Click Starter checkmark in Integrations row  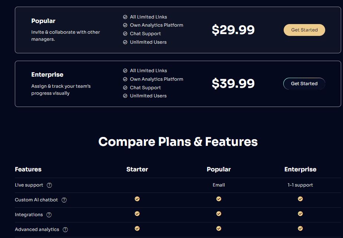(137, 214)
